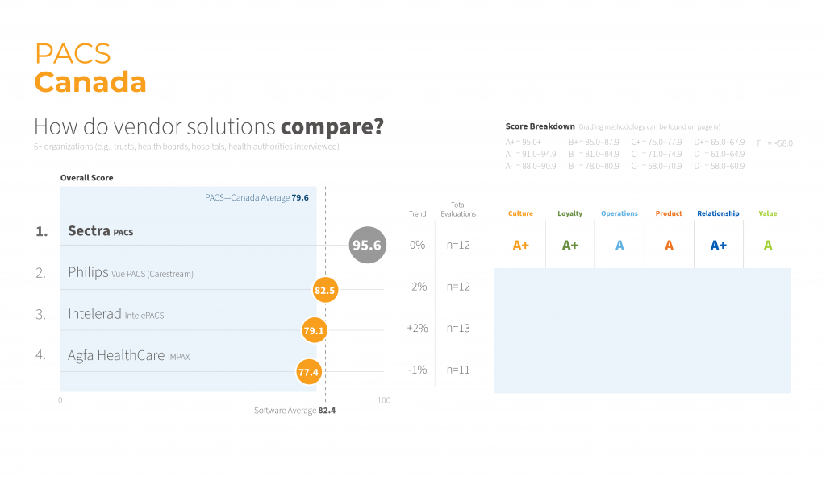Click the Score Breakdown heading
Viewport: 826px width, 488px height.
click(540, 126)
